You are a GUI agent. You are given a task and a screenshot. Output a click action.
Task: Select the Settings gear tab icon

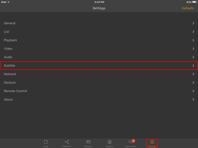tap(152, 142)
